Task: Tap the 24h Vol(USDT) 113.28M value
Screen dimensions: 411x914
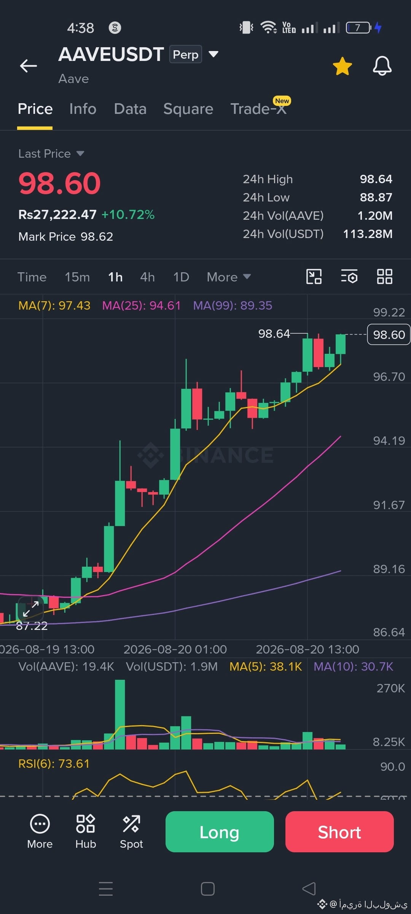Action: pos(368,234)
